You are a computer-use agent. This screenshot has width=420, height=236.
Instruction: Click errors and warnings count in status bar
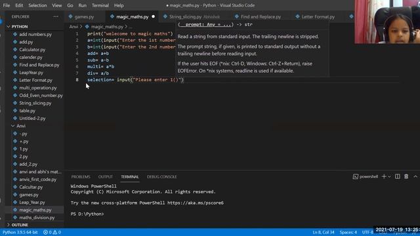pyautogui.click(x=52, y=232)
